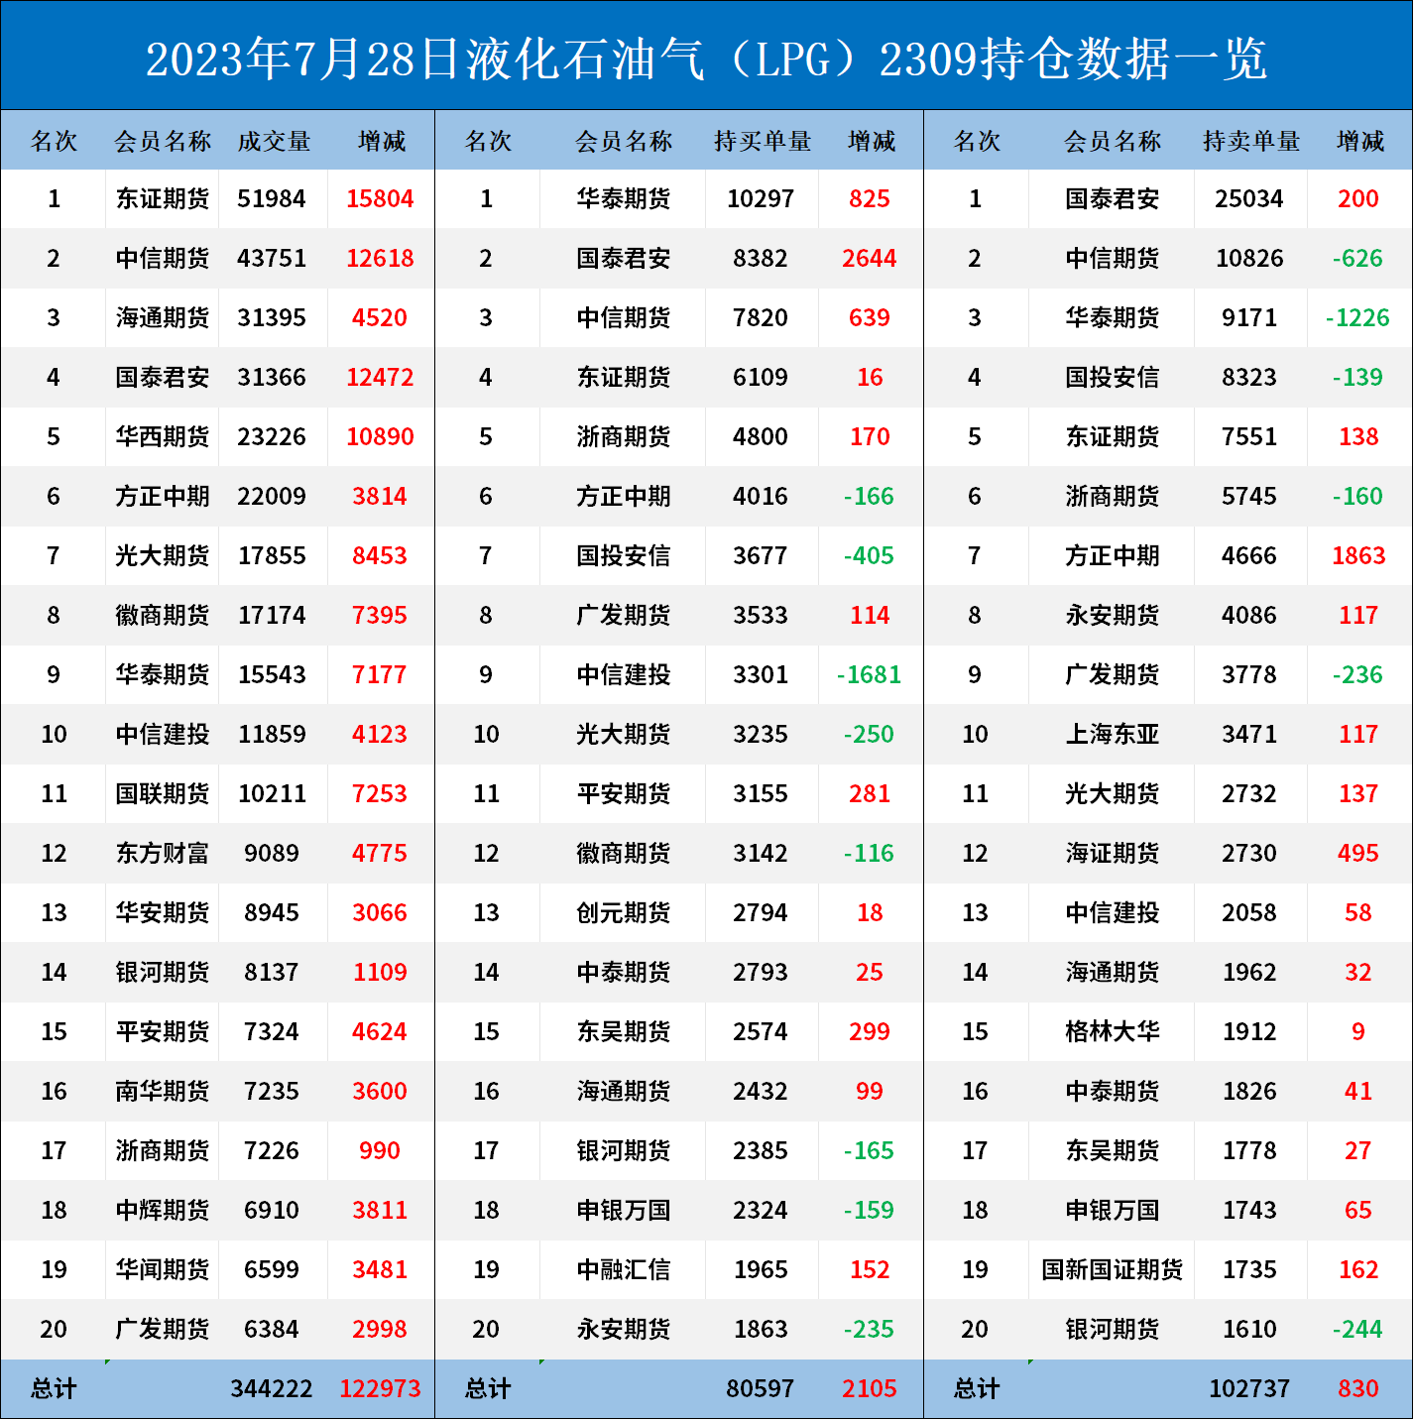Select the short position value 25034
Screen dimensions: 1414x1420
tap(1249, 199)
